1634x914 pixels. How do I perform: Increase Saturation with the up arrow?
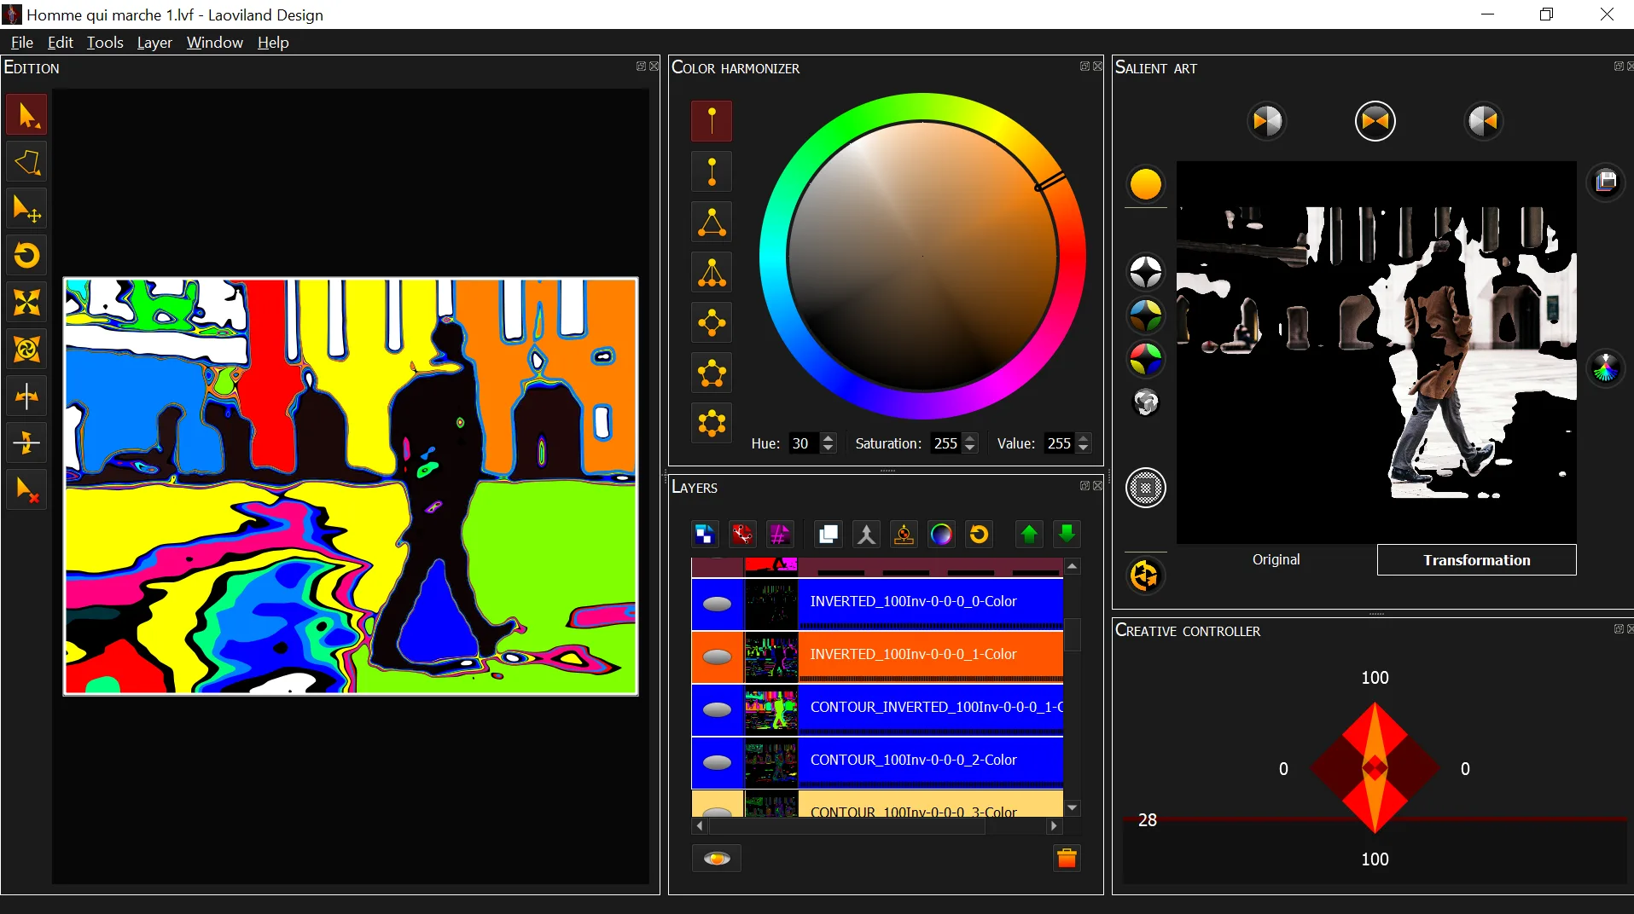coord(969,438)
